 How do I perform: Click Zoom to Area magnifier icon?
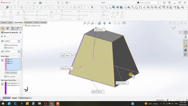pyautogui.click(x=88, y=23)
